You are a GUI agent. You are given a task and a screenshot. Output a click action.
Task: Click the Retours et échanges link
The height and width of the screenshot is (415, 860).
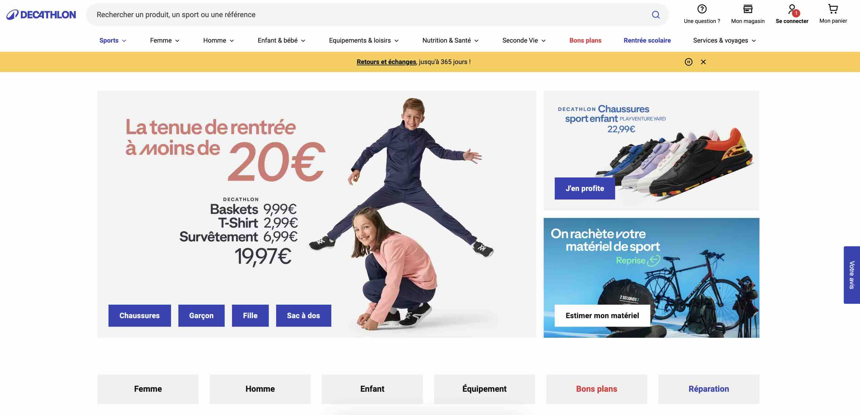[386, 62]
